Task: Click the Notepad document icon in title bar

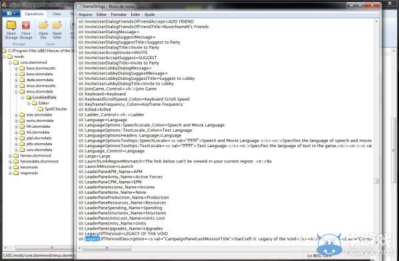Action: tap(79, 6)
